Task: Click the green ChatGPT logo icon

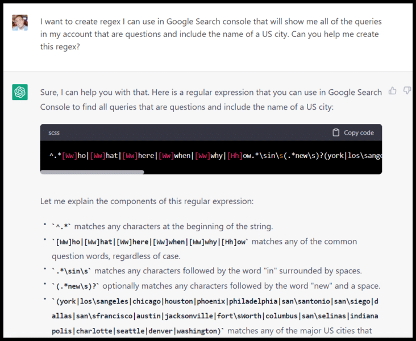Action: click(x=20, y=92)
